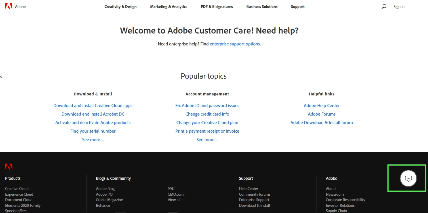Open Creative Cloud footer link
The image size is (428, 213).
[17, 189]
